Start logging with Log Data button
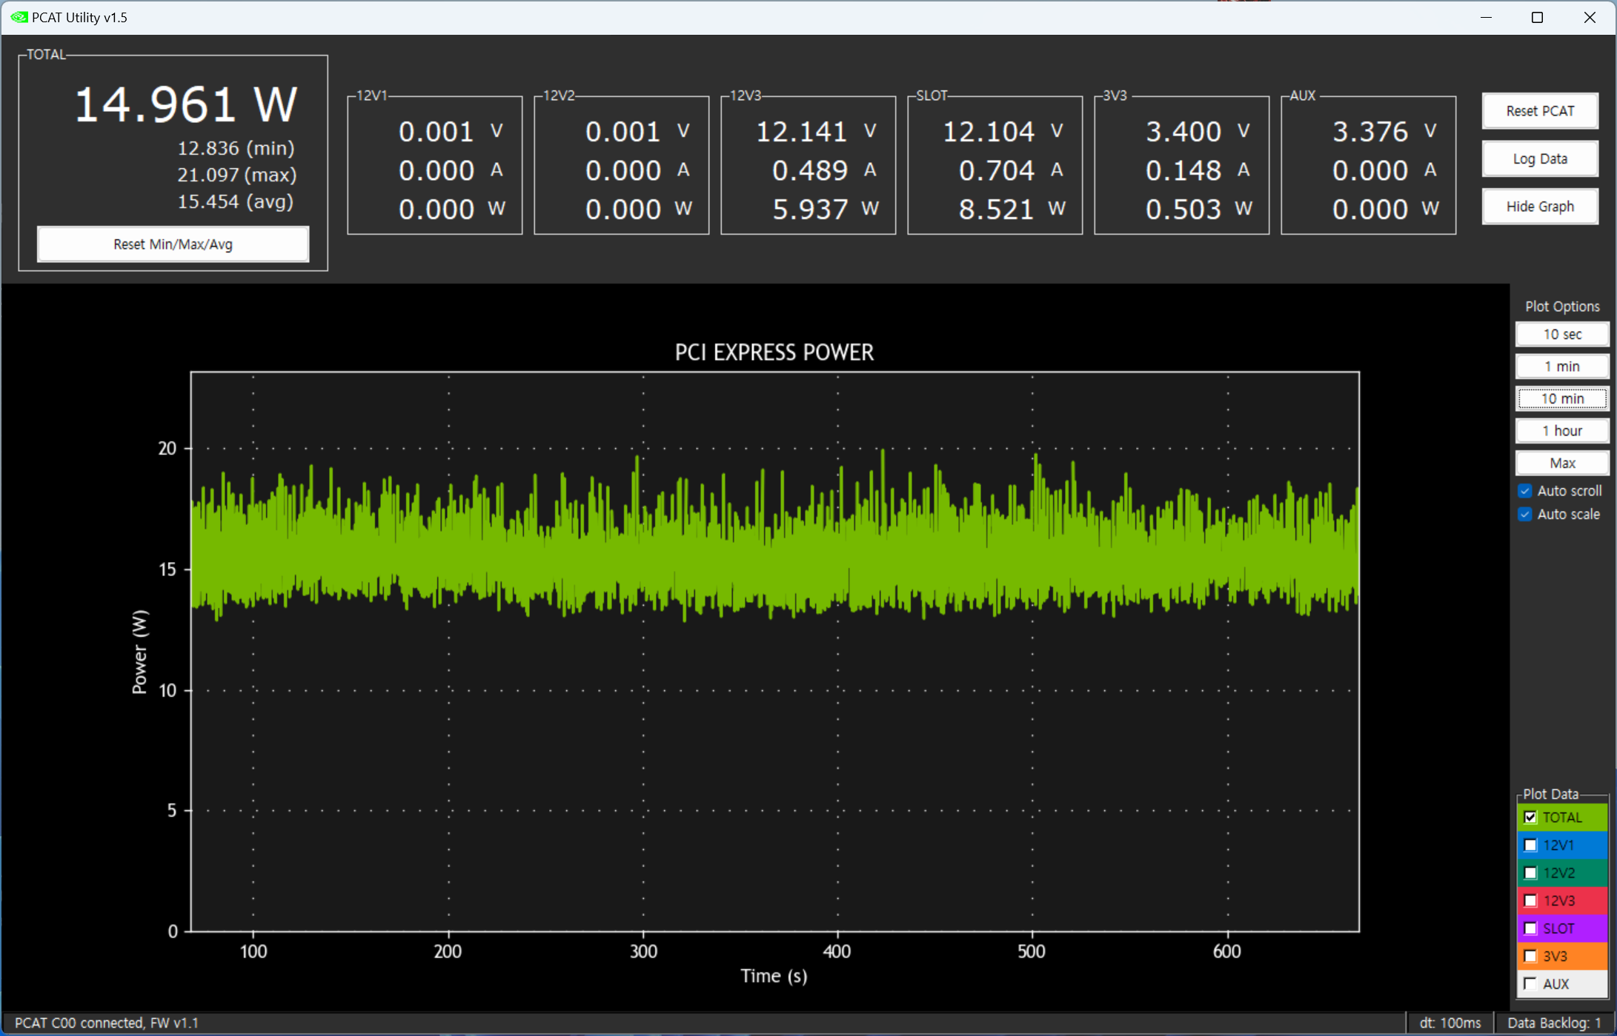This screenshot has width=1617, height=1036. point(1540,159)
